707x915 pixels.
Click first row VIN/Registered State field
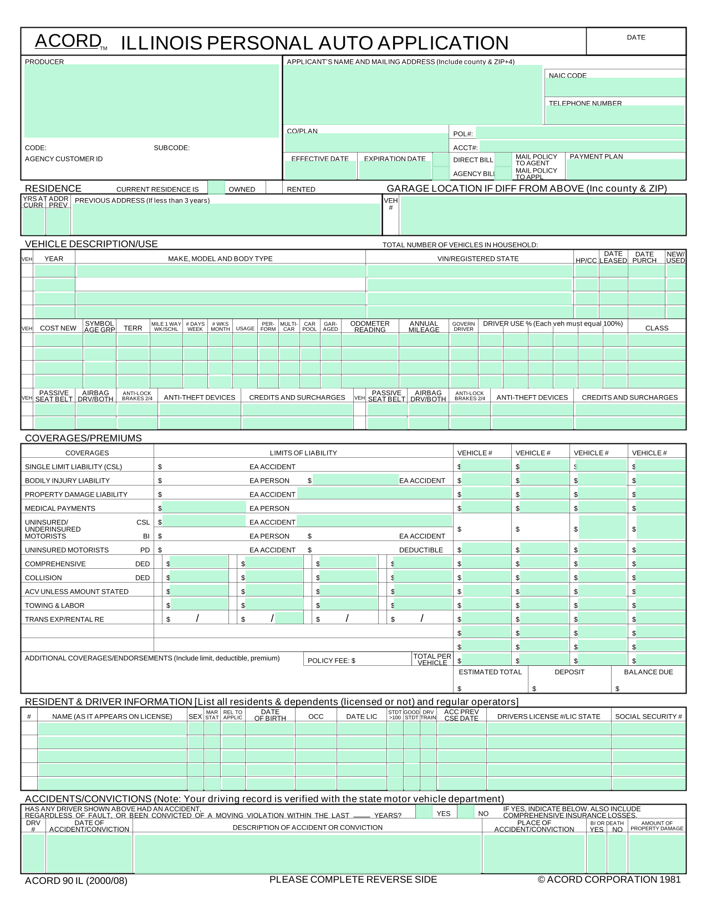point(470,271)
